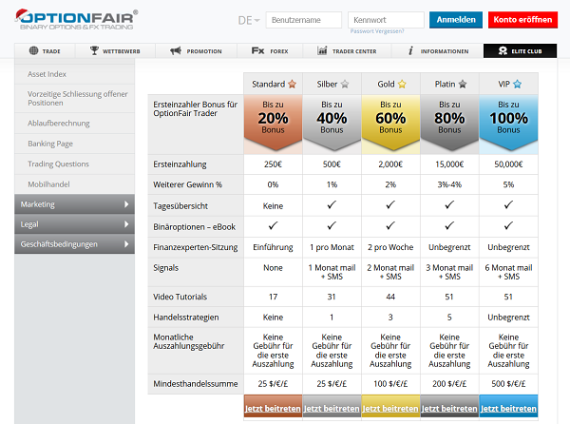Click the Mindesthandelssumme row label

coord(196,384)
